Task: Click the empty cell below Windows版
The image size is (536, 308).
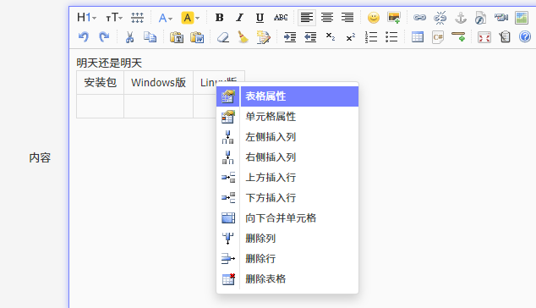Action: pos(158,107)
